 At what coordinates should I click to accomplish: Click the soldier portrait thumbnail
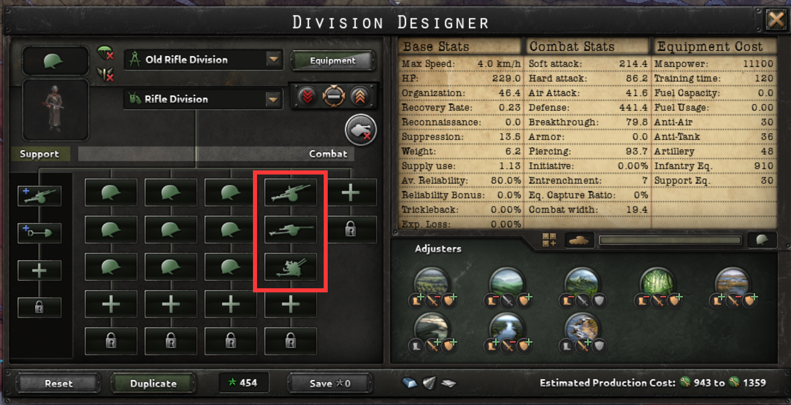(x=55, y=110)
